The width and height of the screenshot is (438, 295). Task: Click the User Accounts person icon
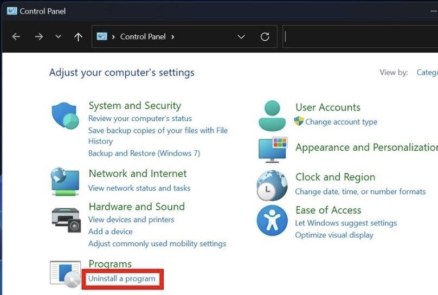click(272, 116)
